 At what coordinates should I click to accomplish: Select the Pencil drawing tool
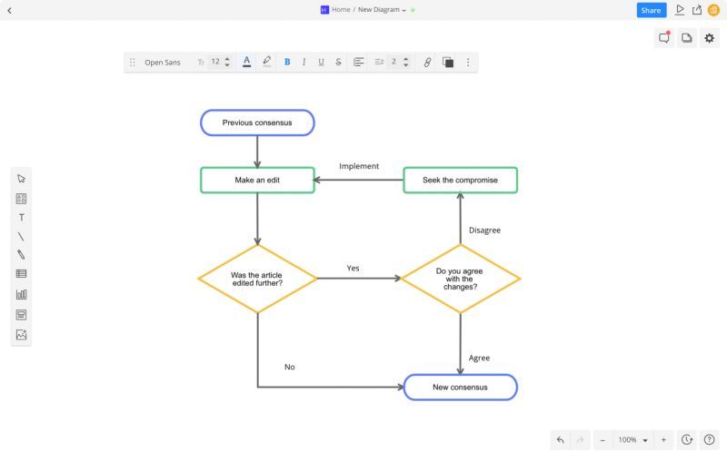tap(21, 255)
